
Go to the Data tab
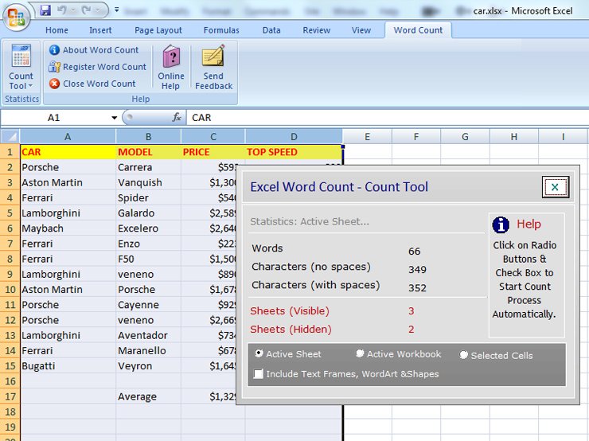point(271,30)
